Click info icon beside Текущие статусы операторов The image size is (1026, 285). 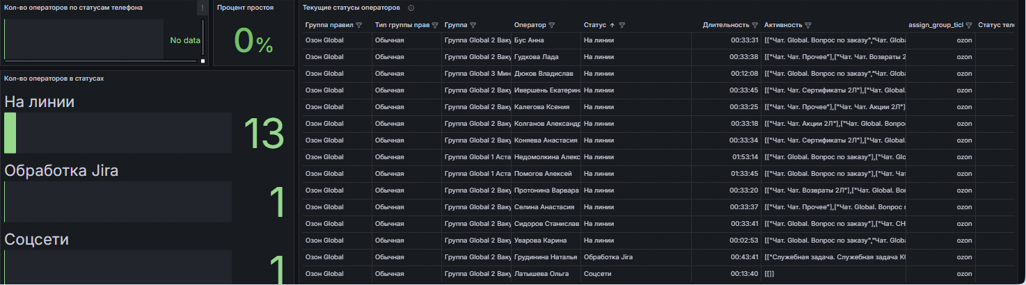coord(411,8)
